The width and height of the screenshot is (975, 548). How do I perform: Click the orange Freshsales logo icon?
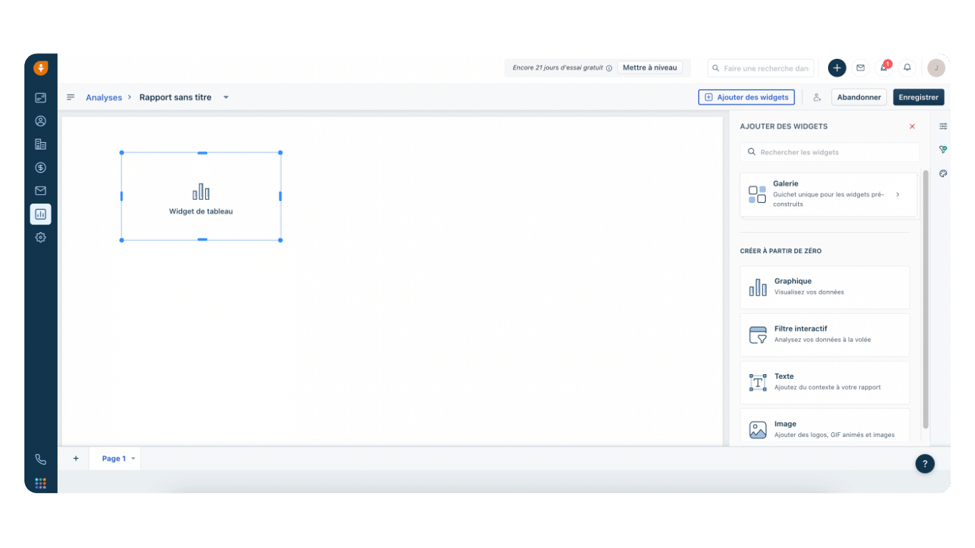(41, 68)
